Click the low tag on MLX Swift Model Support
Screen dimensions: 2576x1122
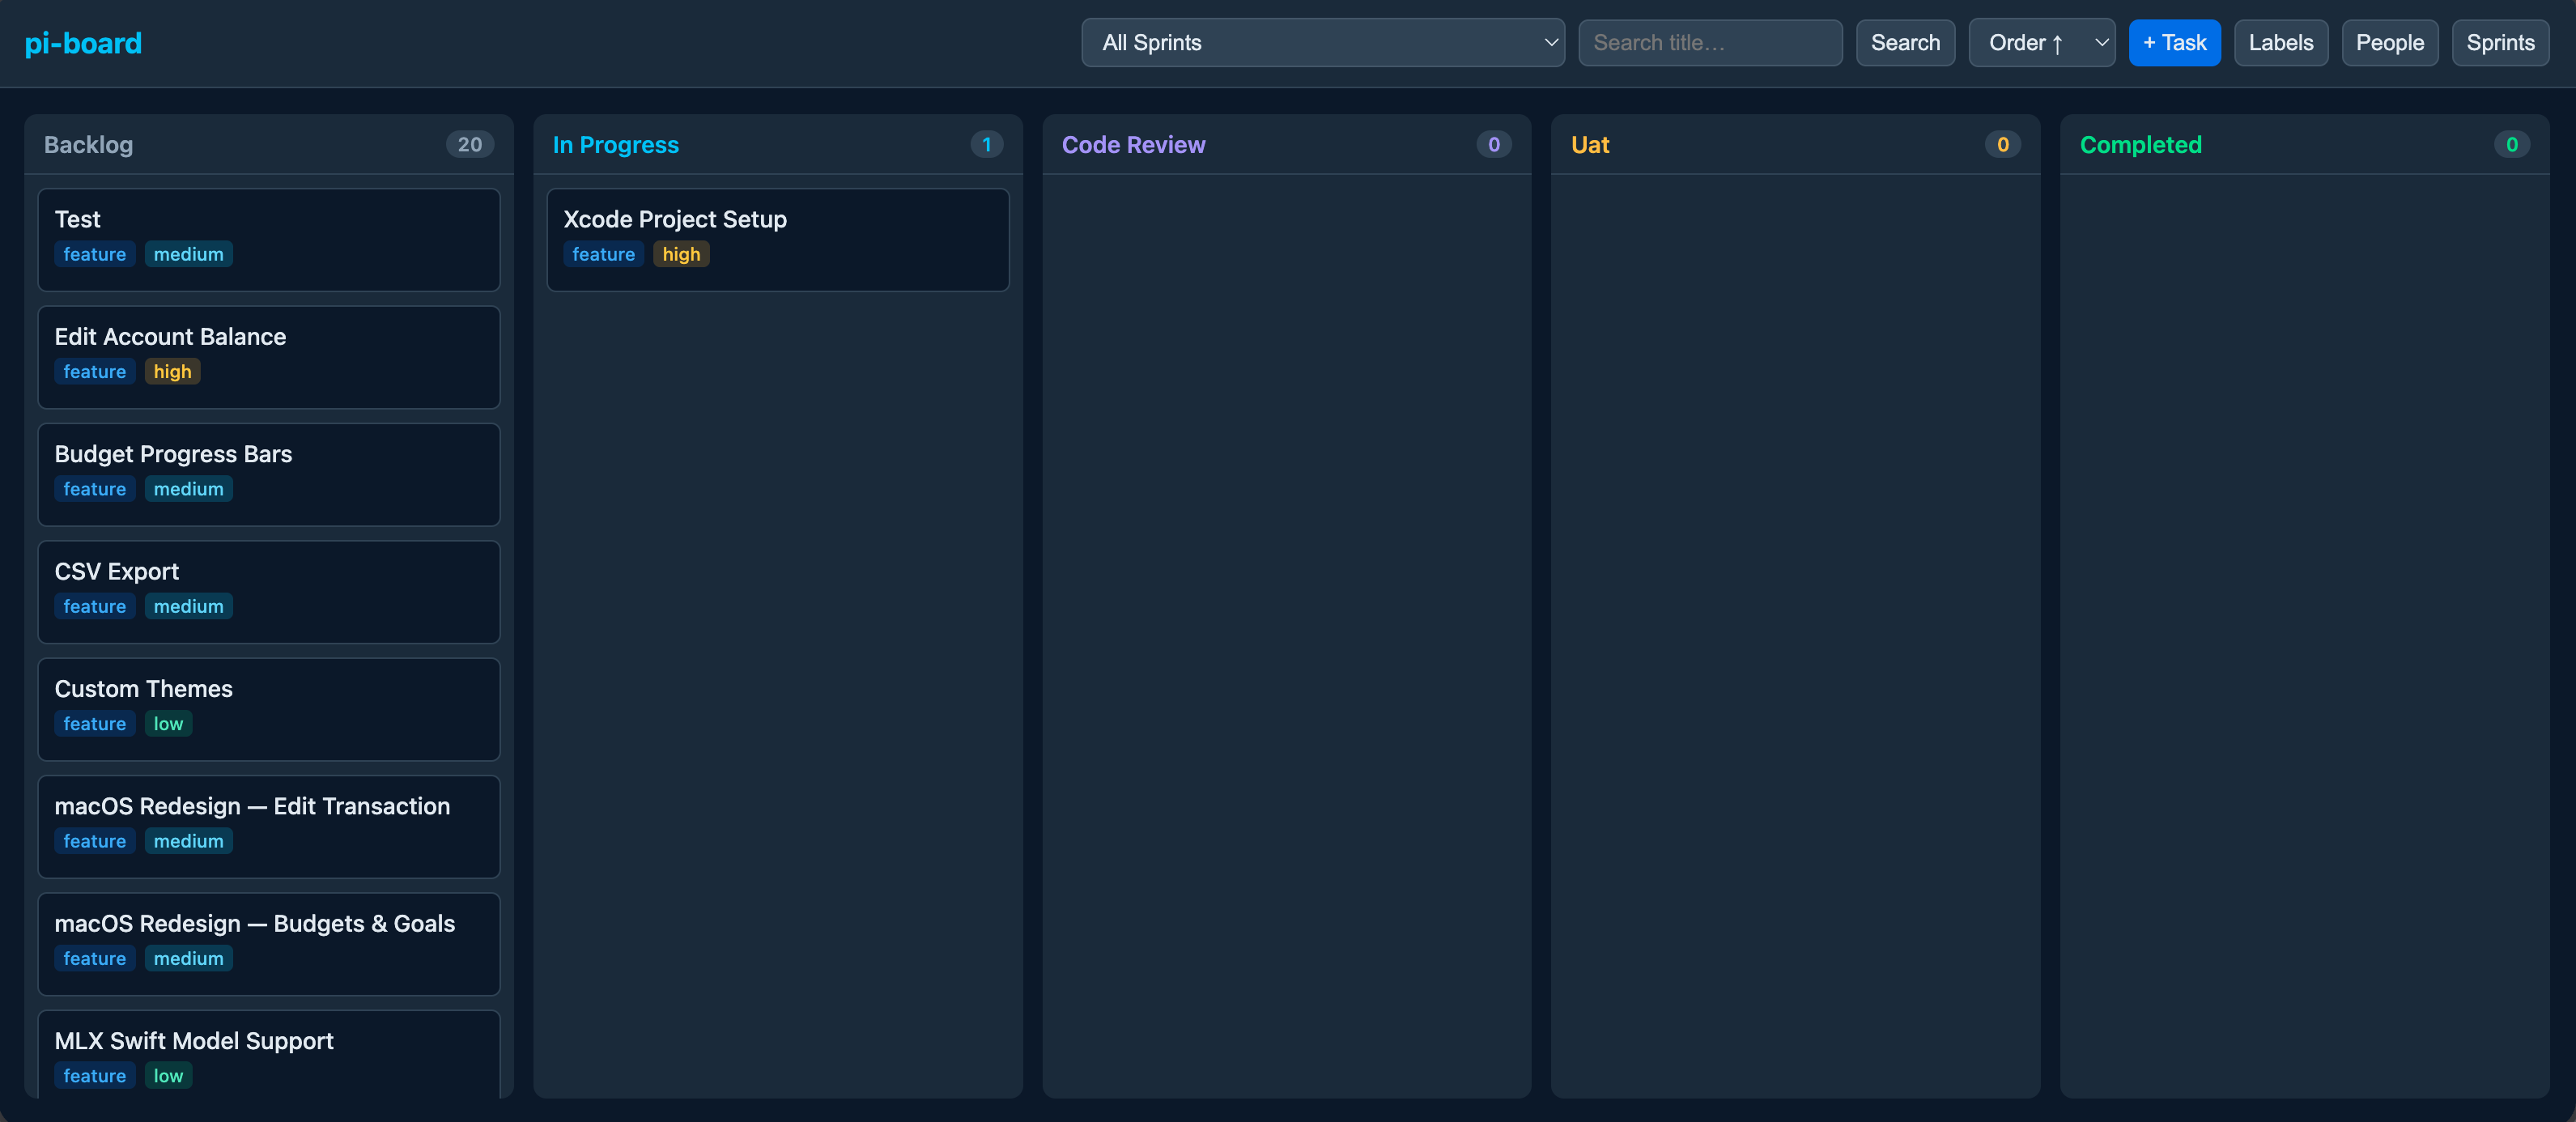tap(168, 1076)
